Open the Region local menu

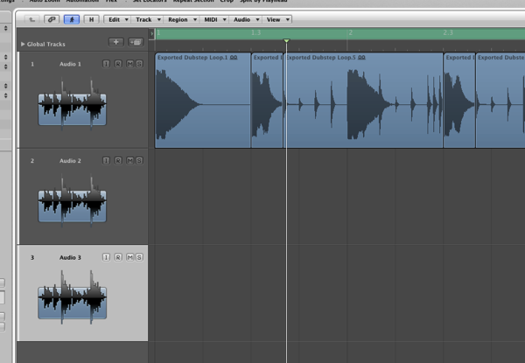pos(181,19)
